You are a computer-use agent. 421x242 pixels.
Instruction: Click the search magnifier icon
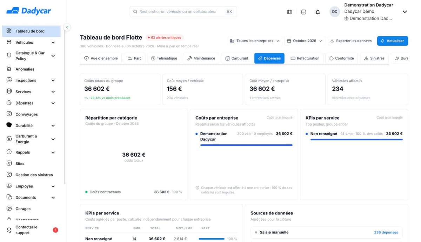(x=135, y=12)
